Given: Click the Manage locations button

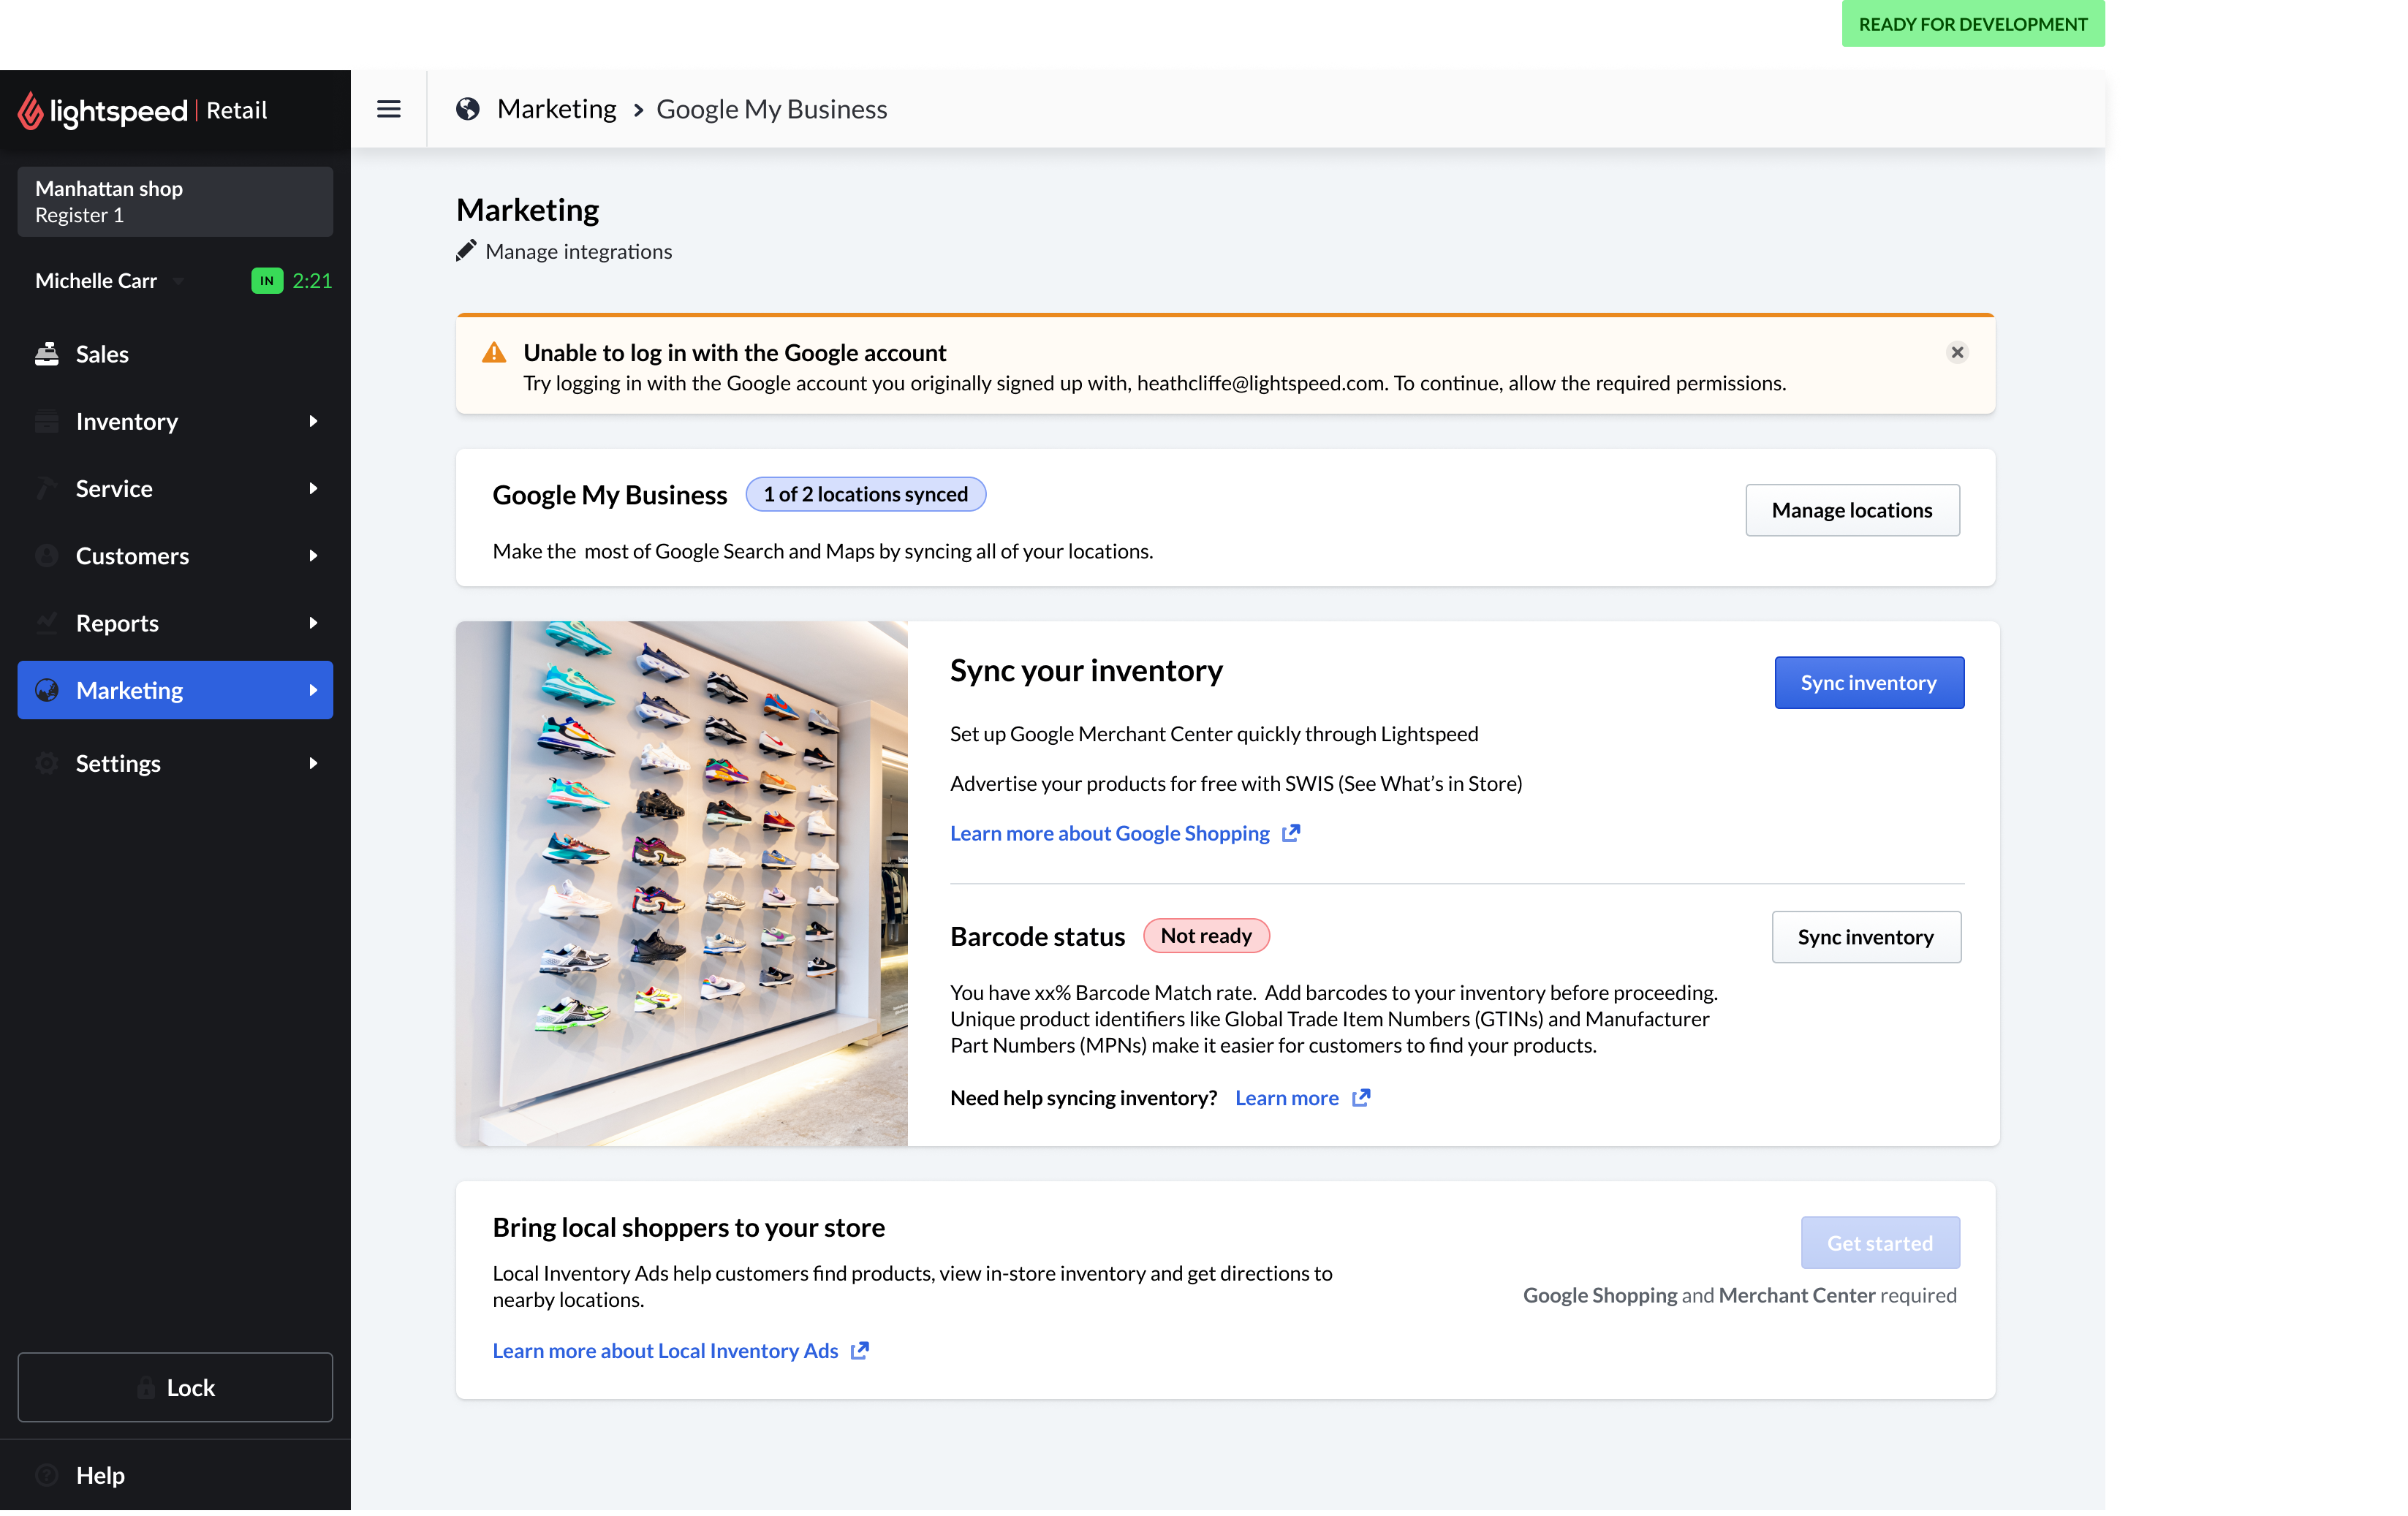Looking at the screenshot, I should click(x=1852, y=510).
